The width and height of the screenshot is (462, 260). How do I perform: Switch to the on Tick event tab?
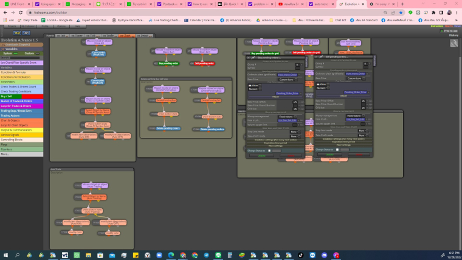tap(92, 36)
